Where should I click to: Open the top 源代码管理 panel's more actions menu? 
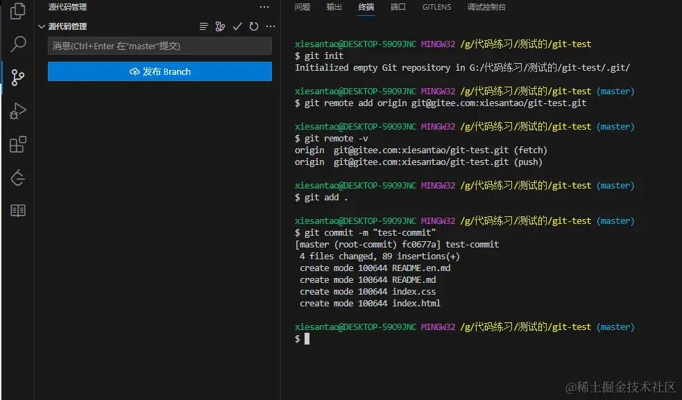(264, 7)
